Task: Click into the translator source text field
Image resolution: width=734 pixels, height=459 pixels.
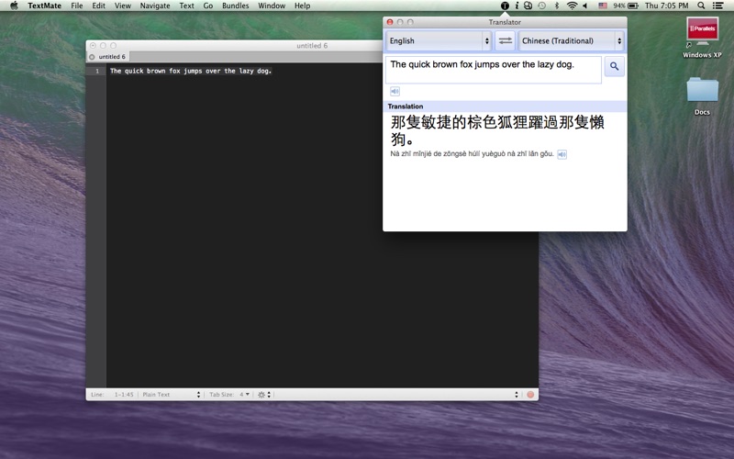Action: pyautogui.click(x=493, y=70)
